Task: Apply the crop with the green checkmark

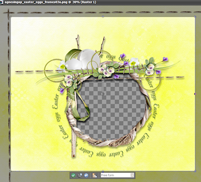Action: coord(73,175)
